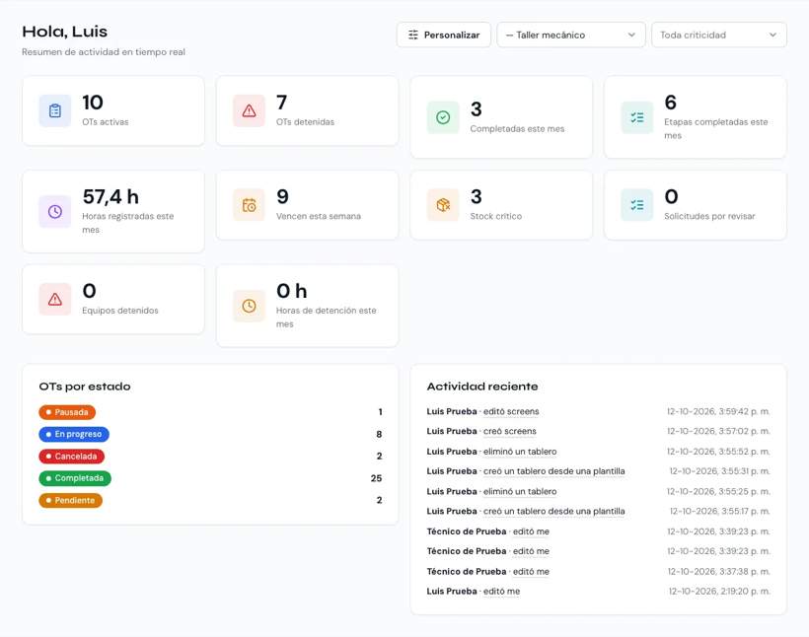Click the 'Solicitudes por revisar' label
This screenshot has height=637, width=809.
[x=709, y=216]
